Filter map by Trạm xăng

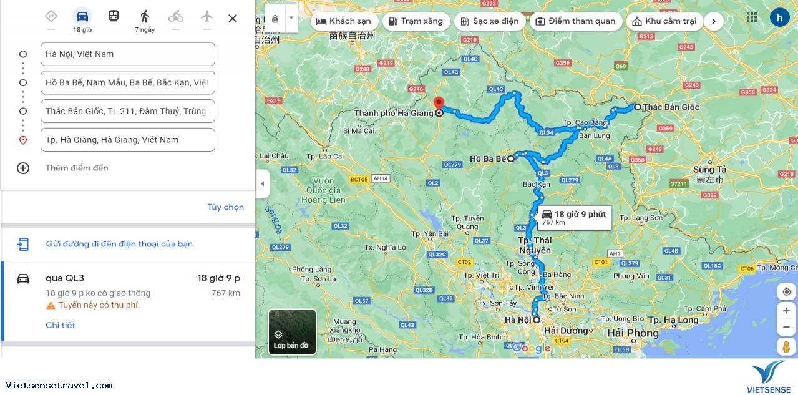pyautogui.click(x=416, y=21)
